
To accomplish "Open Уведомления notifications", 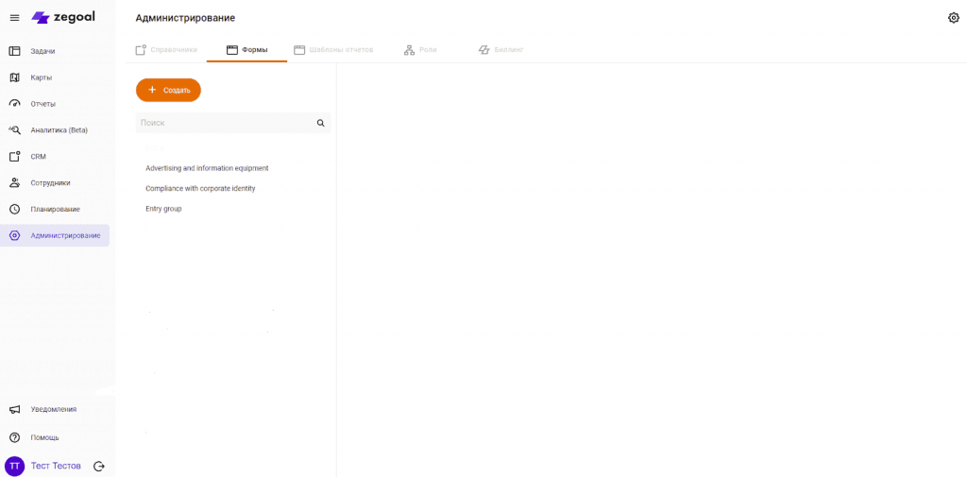I will (53, 409).
